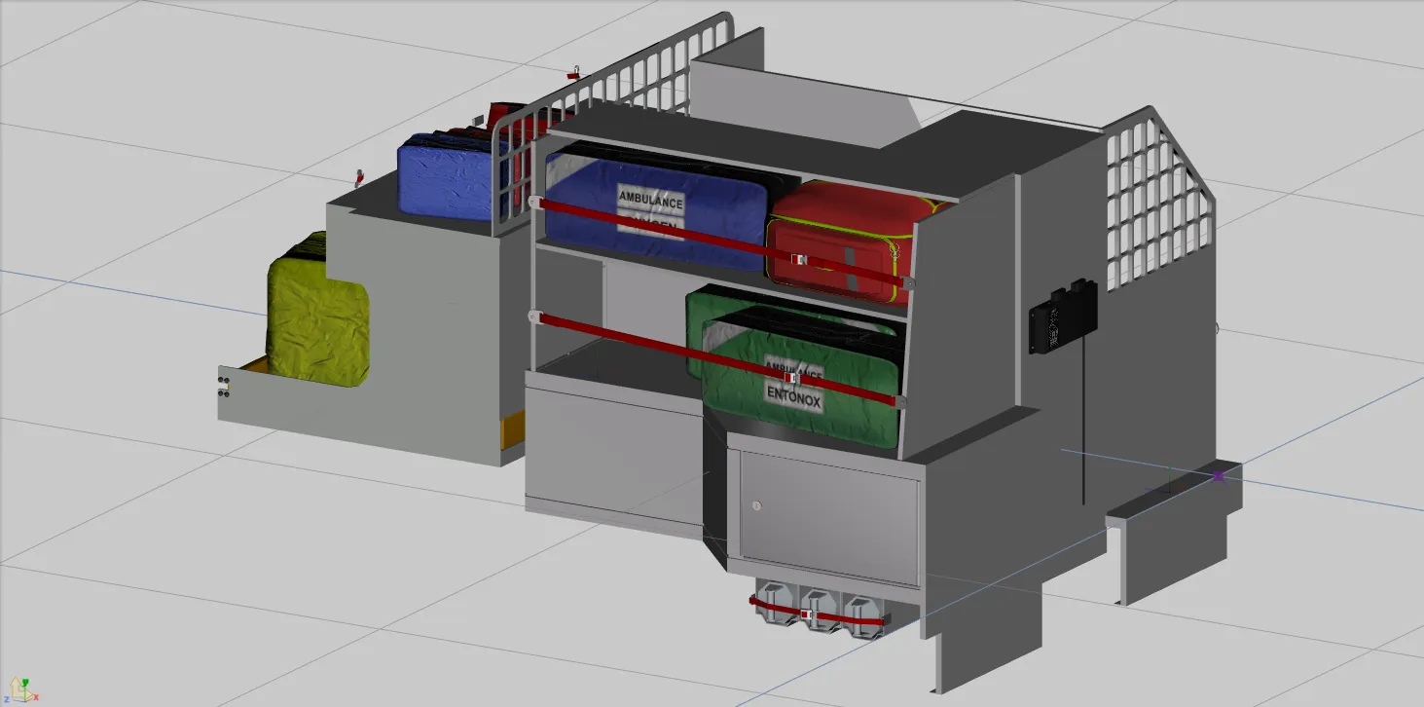This screenshot has width=1424, height=707.
Task: Click the buckle on the upper red strap
Action: point(799,261)
